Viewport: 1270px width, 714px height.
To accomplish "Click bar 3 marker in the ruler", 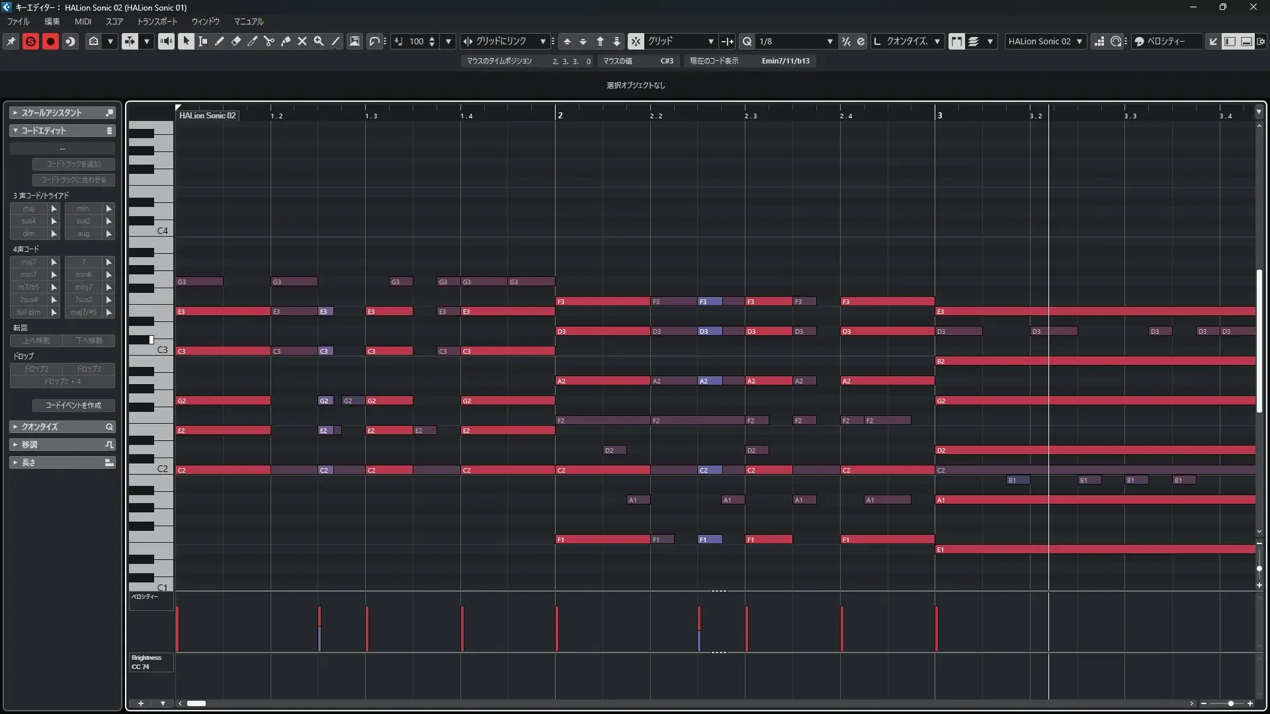I will pos(939,115).
